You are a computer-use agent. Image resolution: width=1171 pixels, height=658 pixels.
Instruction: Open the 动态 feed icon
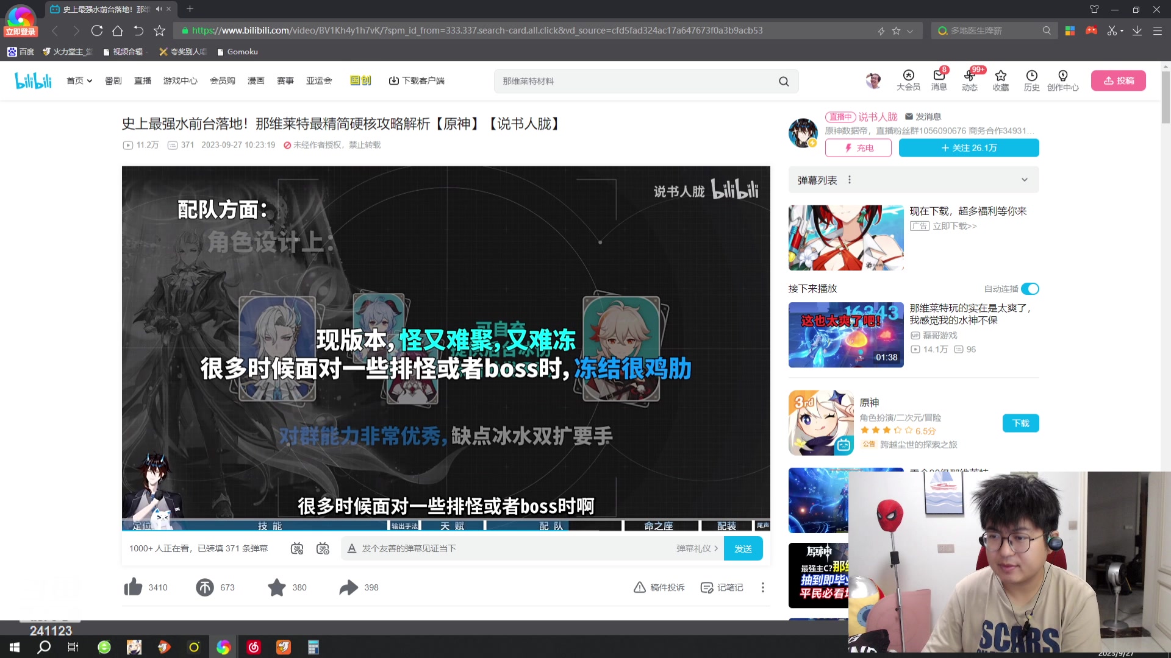point(969,80)
